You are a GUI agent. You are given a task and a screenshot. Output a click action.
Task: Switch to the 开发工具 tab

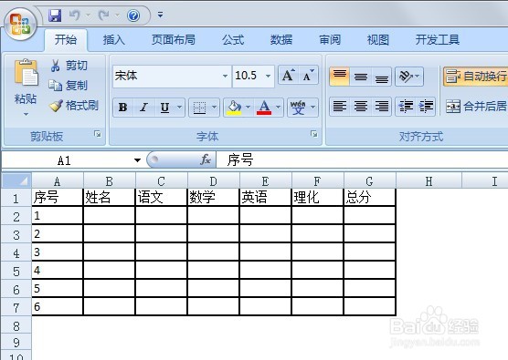pos(438,40)
